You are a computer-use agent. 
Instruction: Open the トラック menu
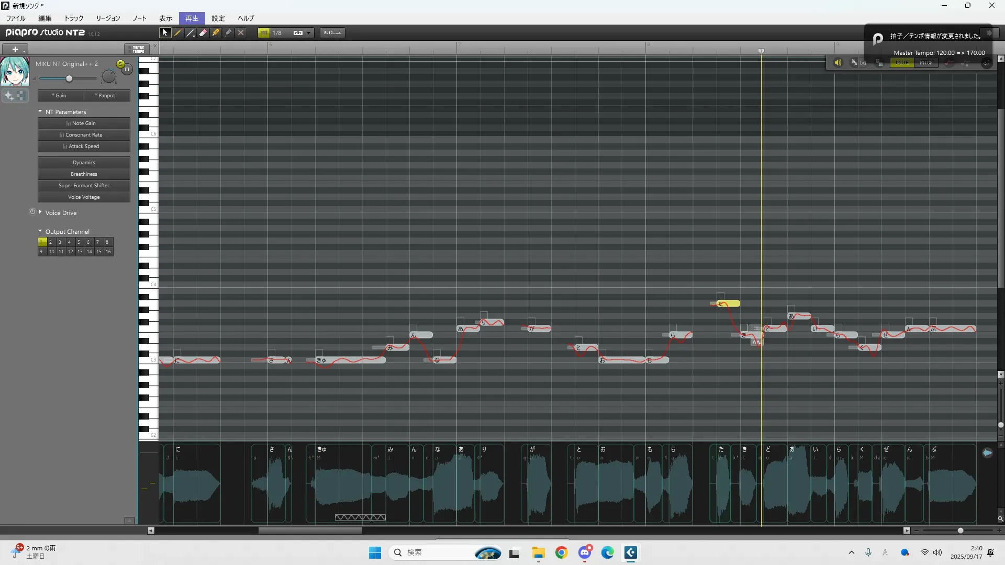74,18
